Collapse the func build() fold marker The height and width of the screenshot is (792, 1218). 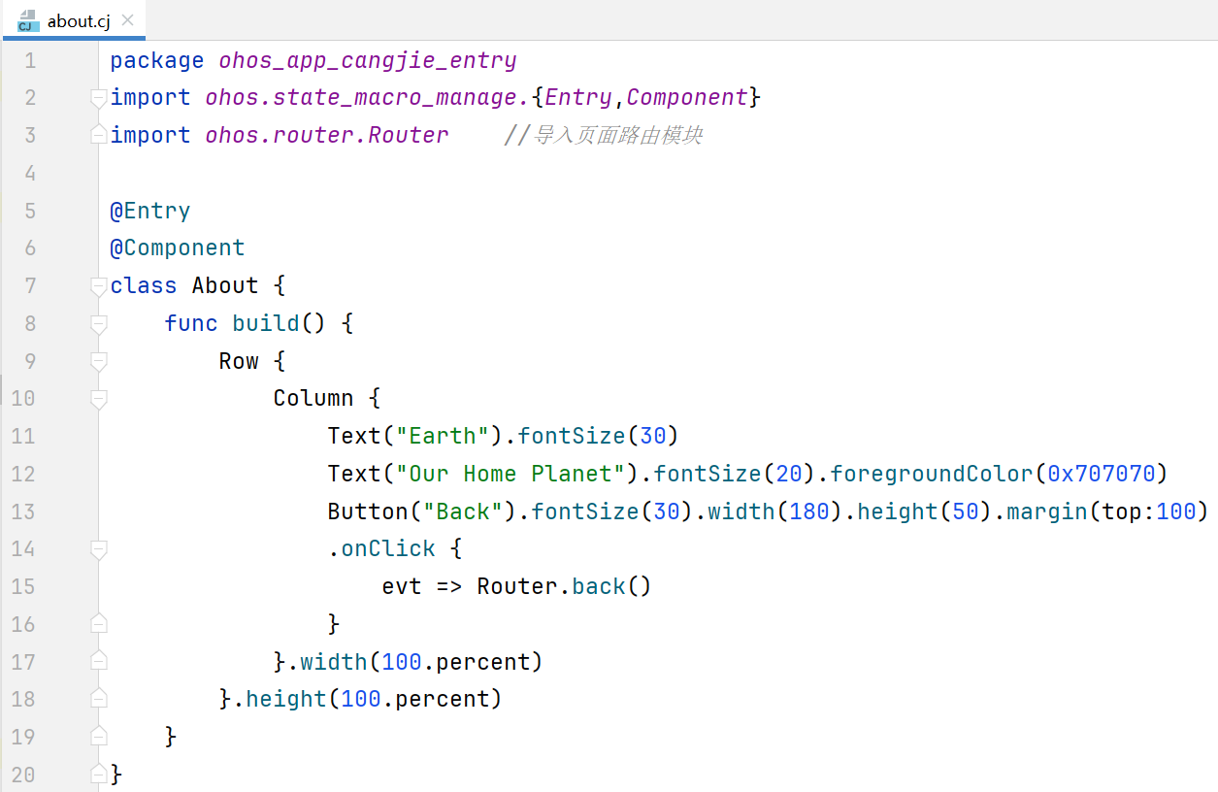coord(98,323)
